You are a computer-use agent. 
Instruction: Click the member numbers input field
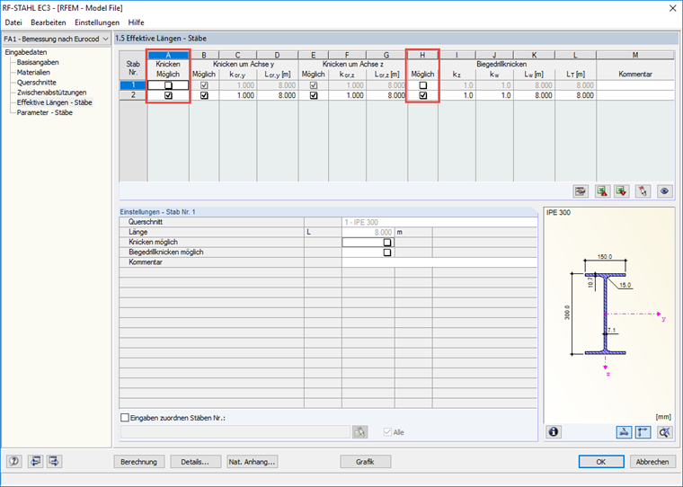tap(235, 431)
